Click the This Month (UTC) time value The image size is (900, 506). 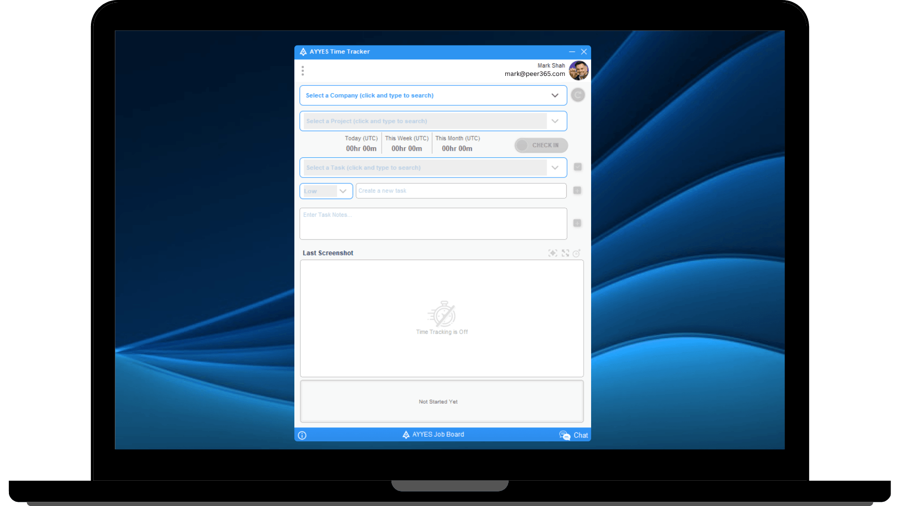point(457,149)
